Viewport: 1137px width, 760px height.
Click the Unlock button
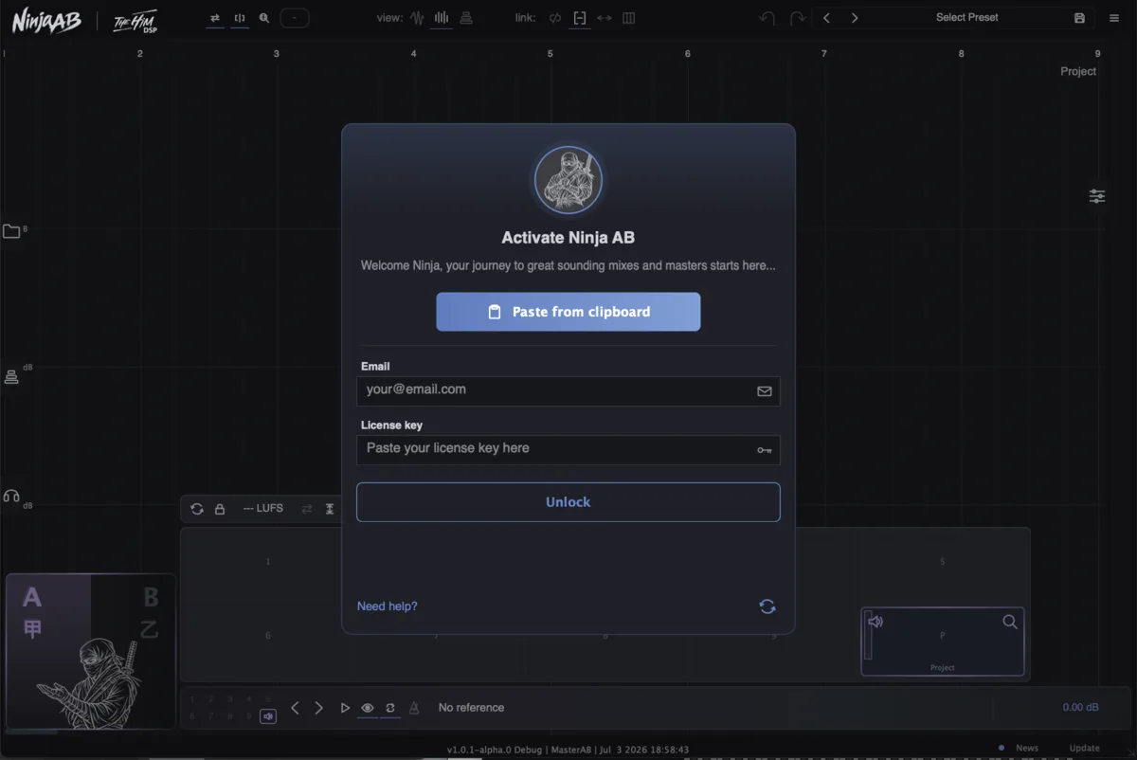pyautogui.click(x=568, y=502)
